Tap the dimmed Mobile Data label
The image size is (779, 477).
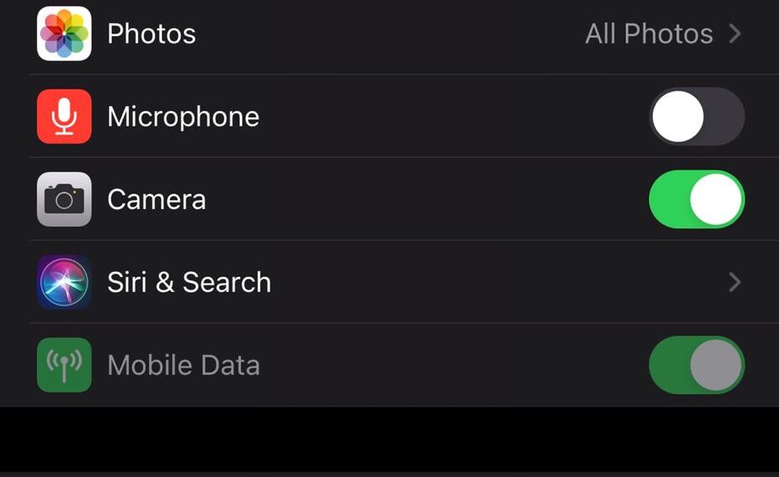point(183,365)
